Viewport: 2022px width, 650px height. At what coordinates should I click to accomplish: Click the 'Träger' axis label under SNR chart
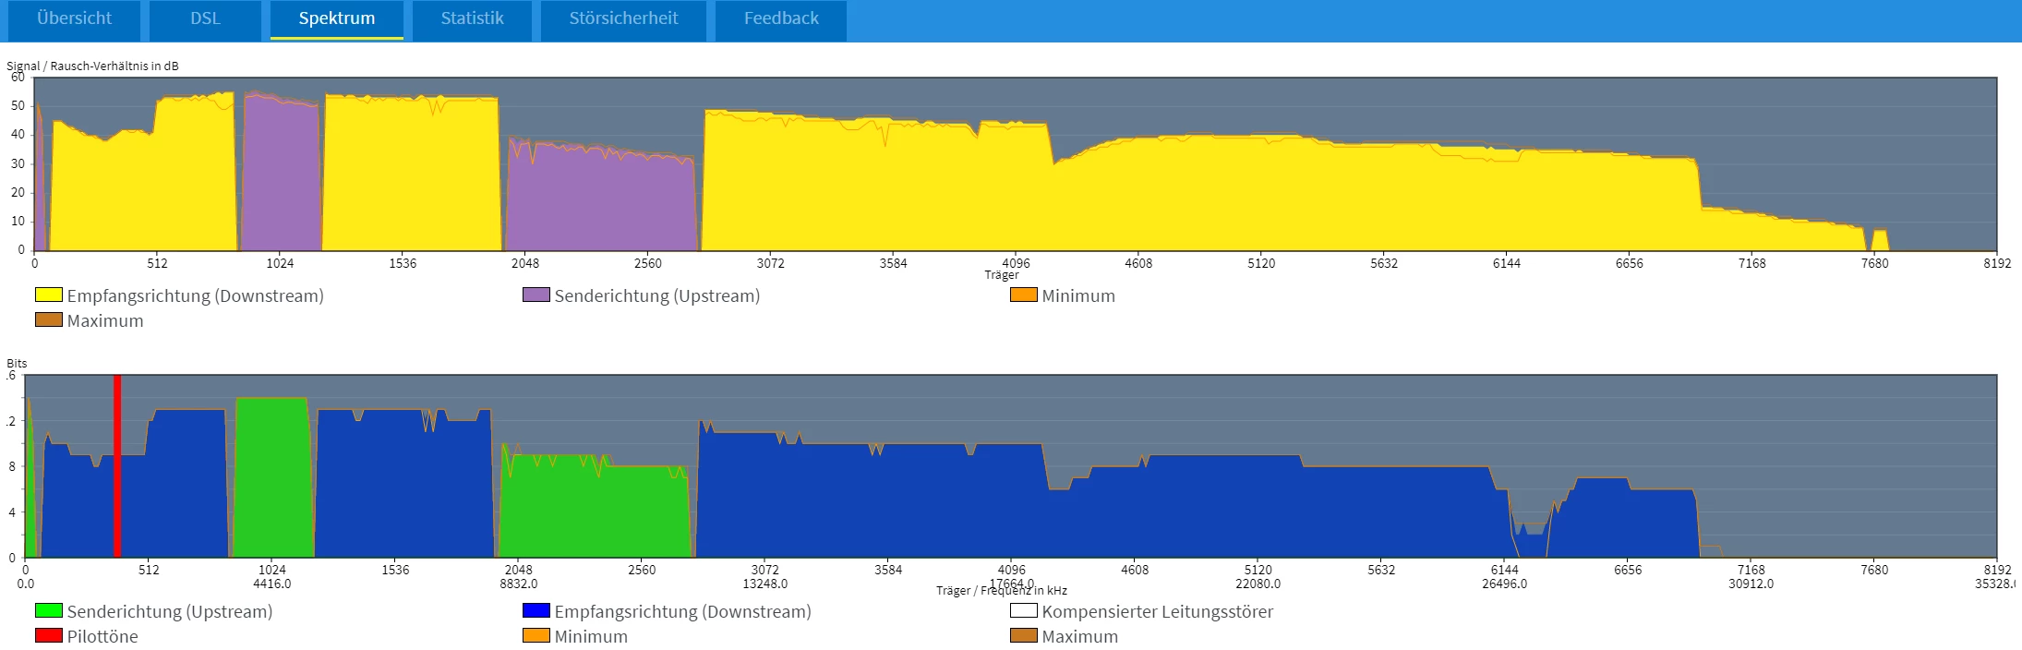point(1002,275)
